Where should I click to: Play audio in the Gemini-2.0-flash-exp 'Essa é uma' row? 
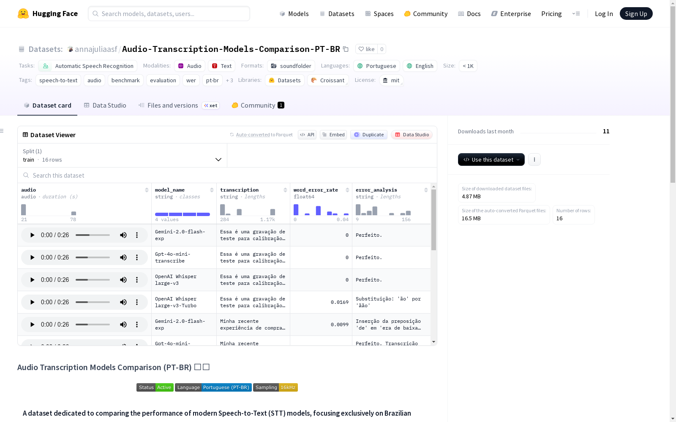(x=32, y=235)
